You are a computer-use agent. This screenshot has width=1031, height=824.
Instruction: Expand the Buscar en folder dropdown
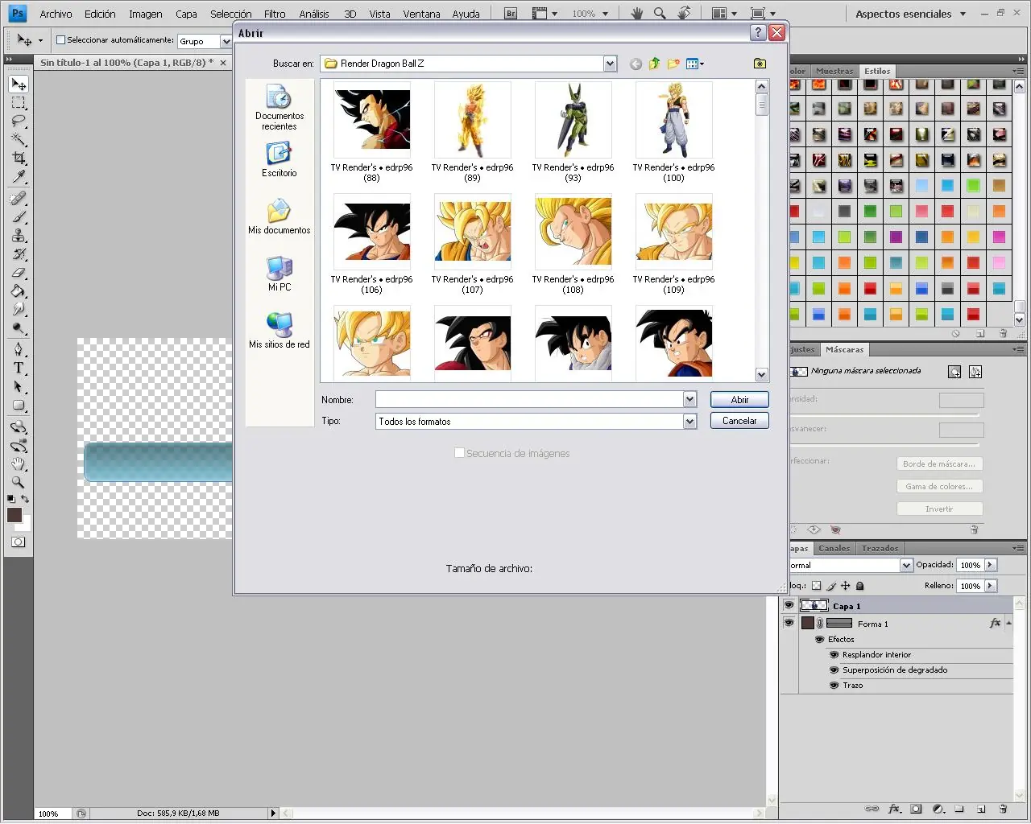pos(610,64)
